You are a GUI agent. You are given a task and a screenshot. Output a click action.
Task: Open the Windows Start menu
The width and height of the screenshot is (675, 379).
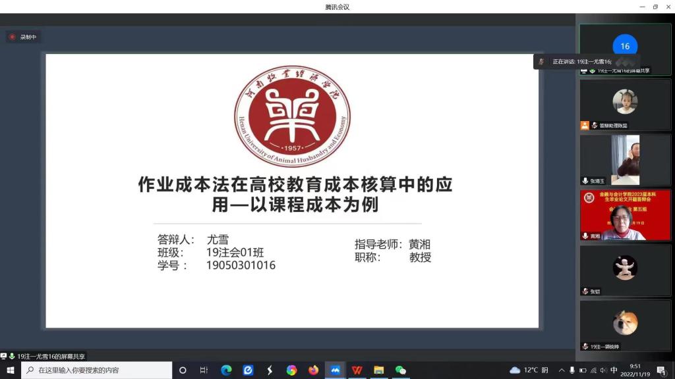11,370
